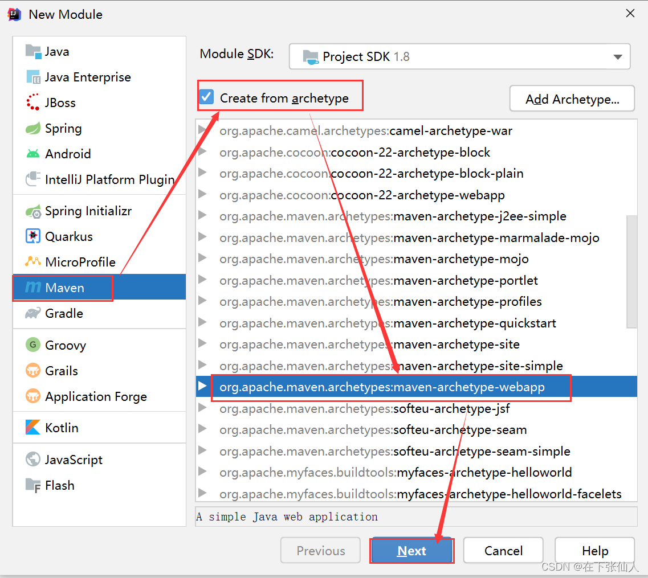Select the Quarkus icon

33,236
